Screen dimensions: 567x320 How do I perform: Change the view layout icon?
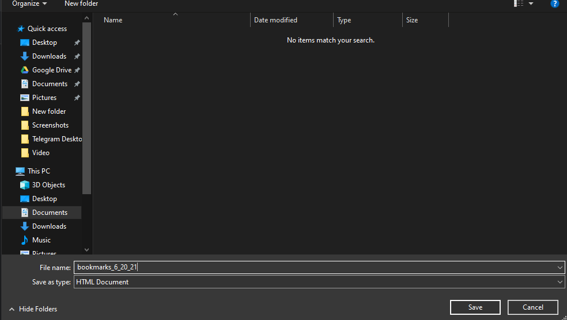point(519,3)
